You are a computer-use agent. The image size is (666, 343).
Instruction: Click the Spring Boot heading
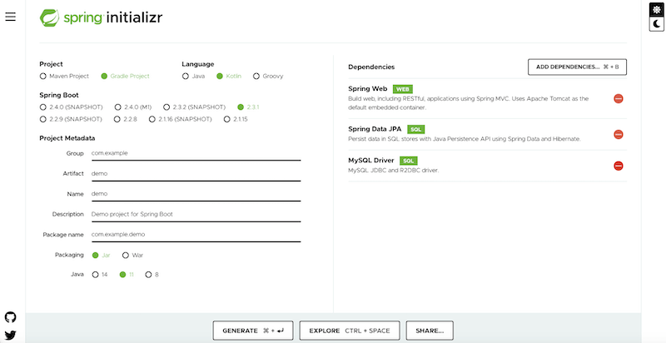pos(59,95)
